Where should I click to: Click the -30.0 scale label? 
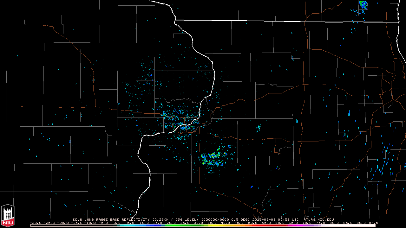point(36,223)
